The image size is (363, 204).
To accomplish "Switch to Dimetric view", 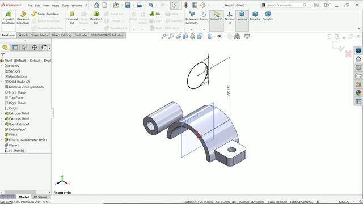I will click(268, 16).
